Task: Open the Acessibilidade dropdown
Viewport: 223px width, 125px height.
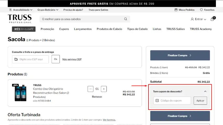Action: 21,10
